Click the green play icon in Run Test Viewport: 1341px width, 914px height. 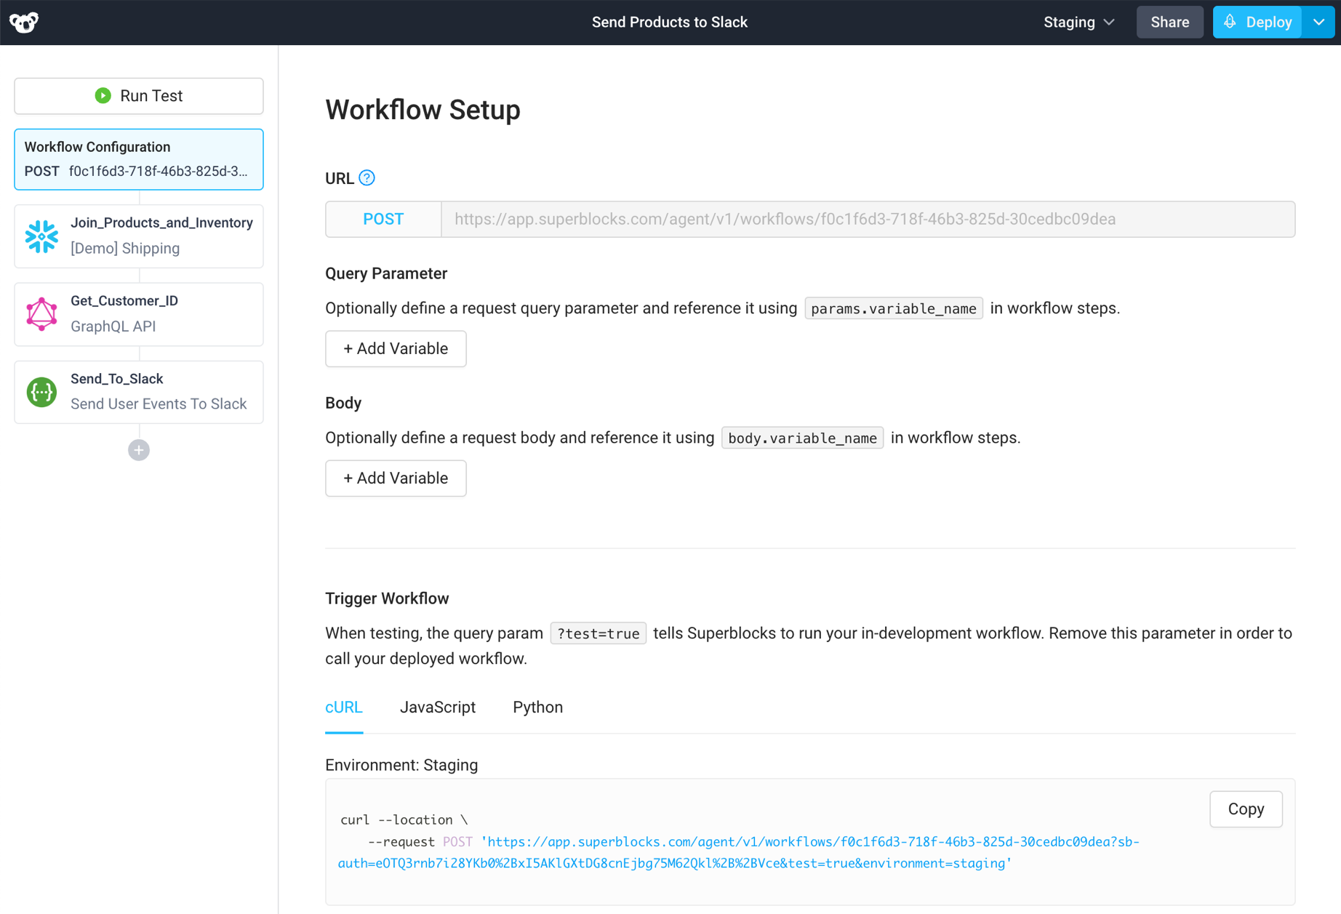tap(103, 95)
